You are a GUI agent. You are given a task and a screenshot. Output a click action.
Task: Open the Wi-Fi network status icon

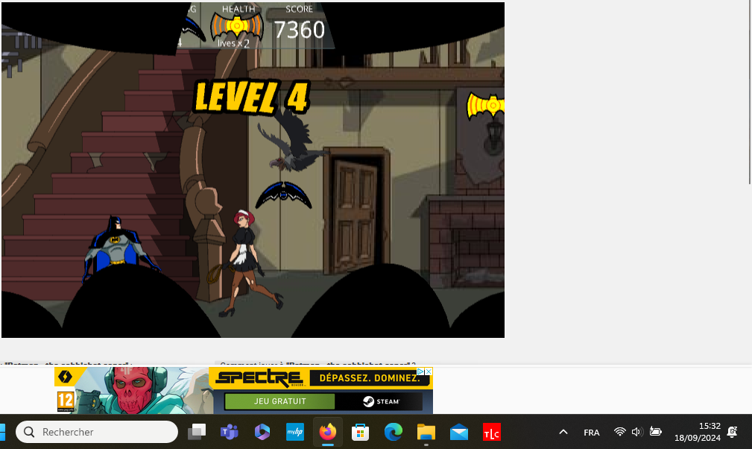tap(619, 432)
